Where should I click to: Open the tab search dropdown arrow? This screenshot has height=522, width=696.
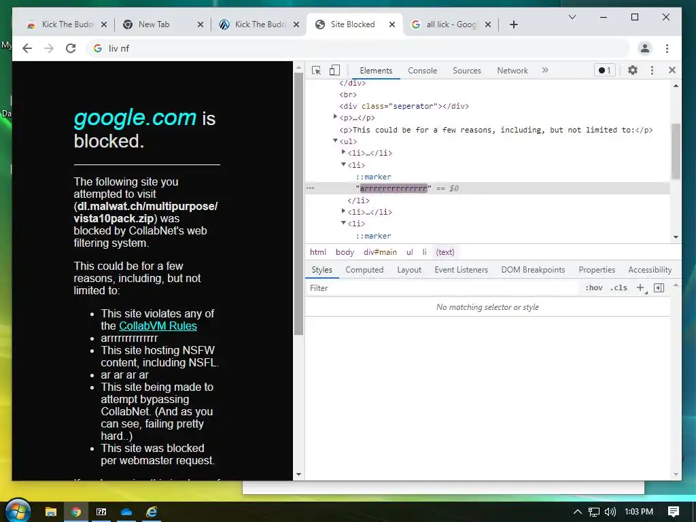(572, 17)
